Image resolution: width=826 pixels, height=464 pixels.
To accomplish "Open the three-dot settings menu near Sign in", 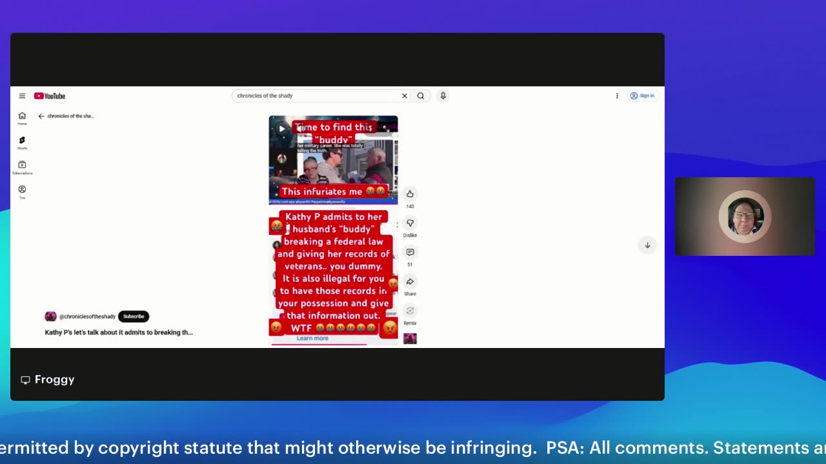I will (617, 96).
